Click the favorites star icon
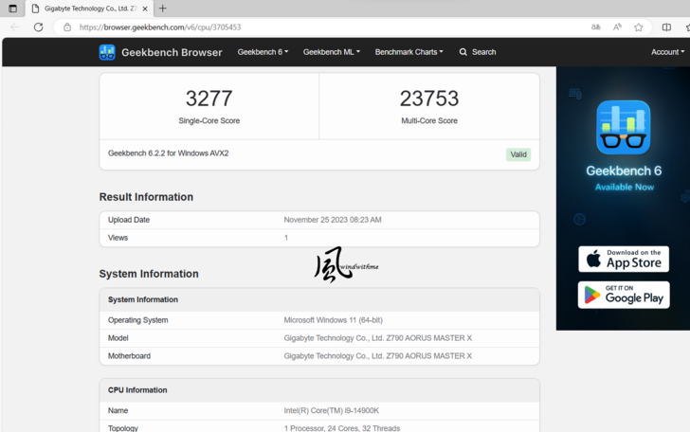690x432 pixels. pos(639,27)
